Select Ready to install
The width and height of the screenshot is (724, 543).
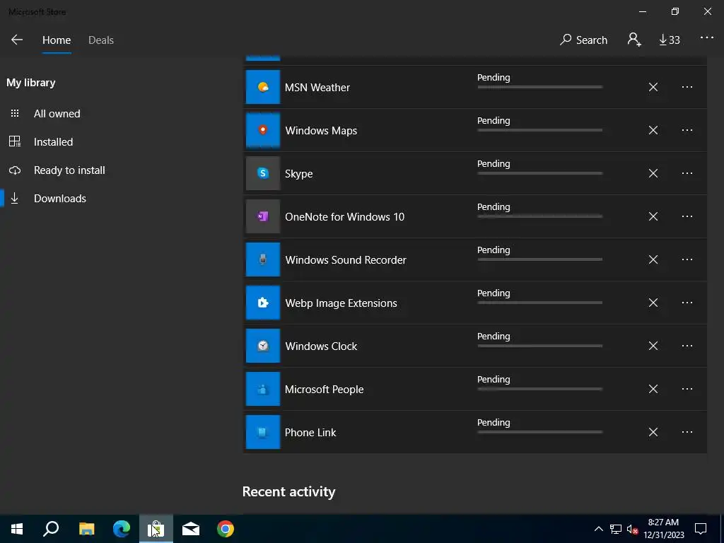pos(69,170)
